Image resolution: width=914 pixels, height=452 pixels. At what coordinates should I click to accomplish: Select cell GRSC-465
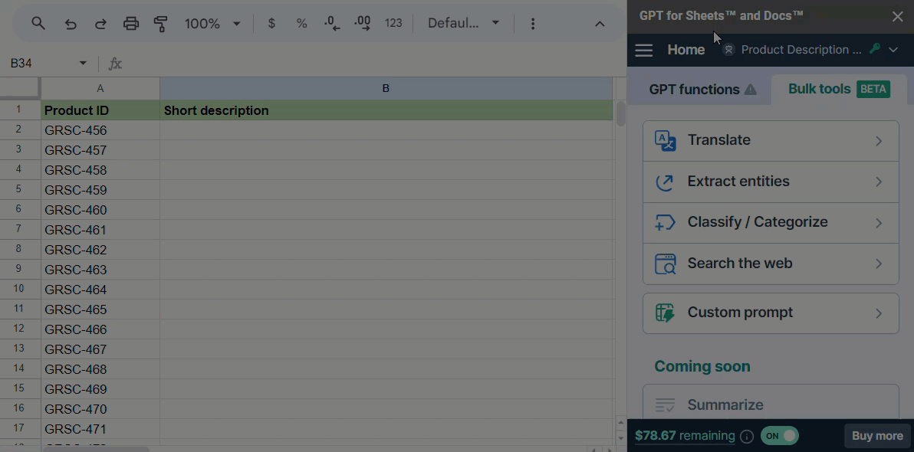[100, 310]
